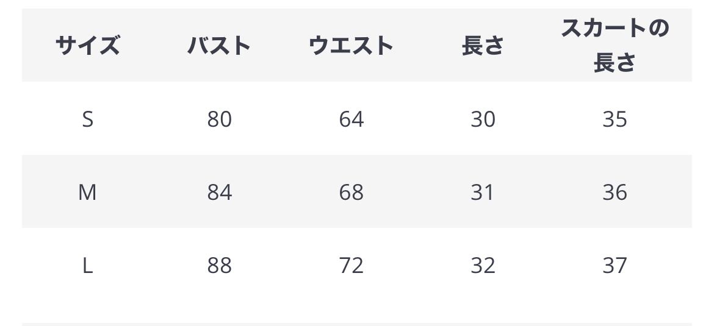714x326 pixels.
Task: Select the L size row label
Action: point(87,265)
